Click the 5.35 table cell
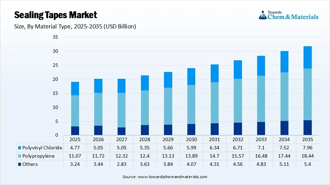The width and height of the screenshot is (330, 185). pos(145,148)
